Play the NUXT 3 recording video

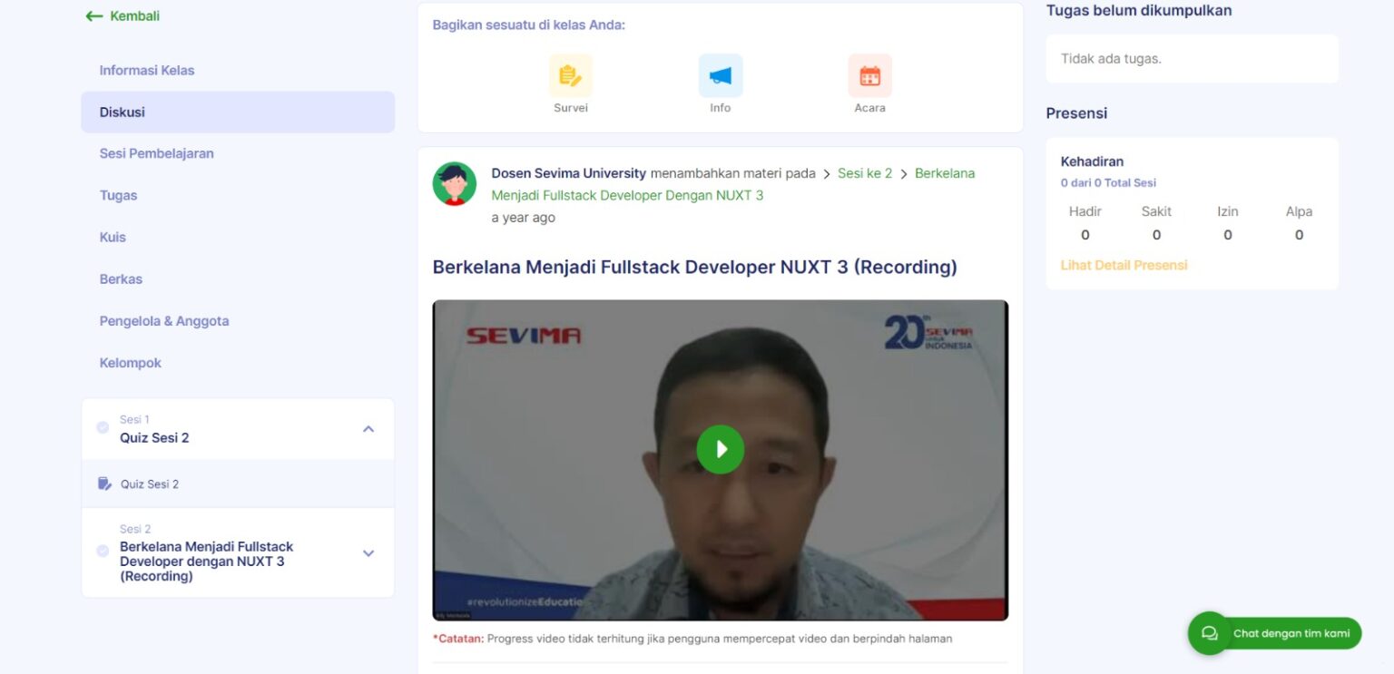720,449
